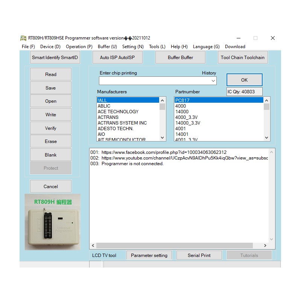Click the iFix prog app icon in title bar

point(23,38)
